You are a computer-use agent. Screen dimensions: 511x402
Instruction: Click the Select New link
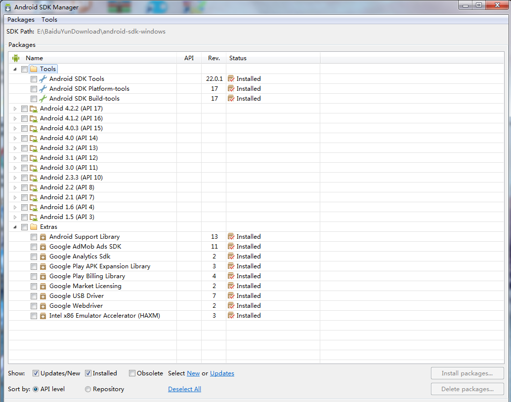click(x=193, y=373)
